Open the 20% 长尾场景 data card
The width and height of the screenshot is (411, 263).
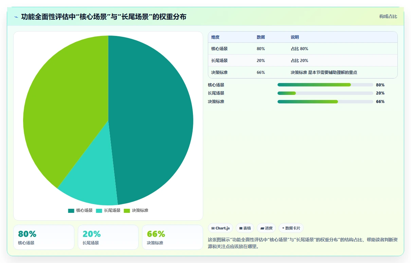(x=108, y=237)
